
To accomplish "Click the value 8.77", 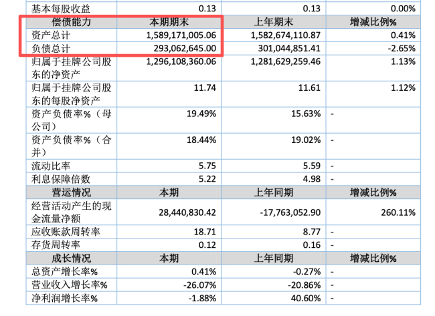I will pos(312,232).
